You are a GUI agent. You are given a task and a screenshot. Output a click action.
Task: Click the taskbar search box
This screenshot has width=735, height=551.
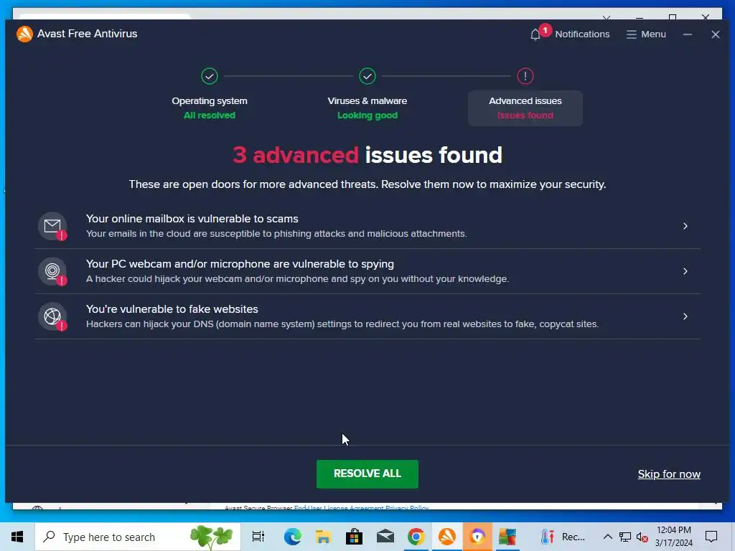click(138, 537)
